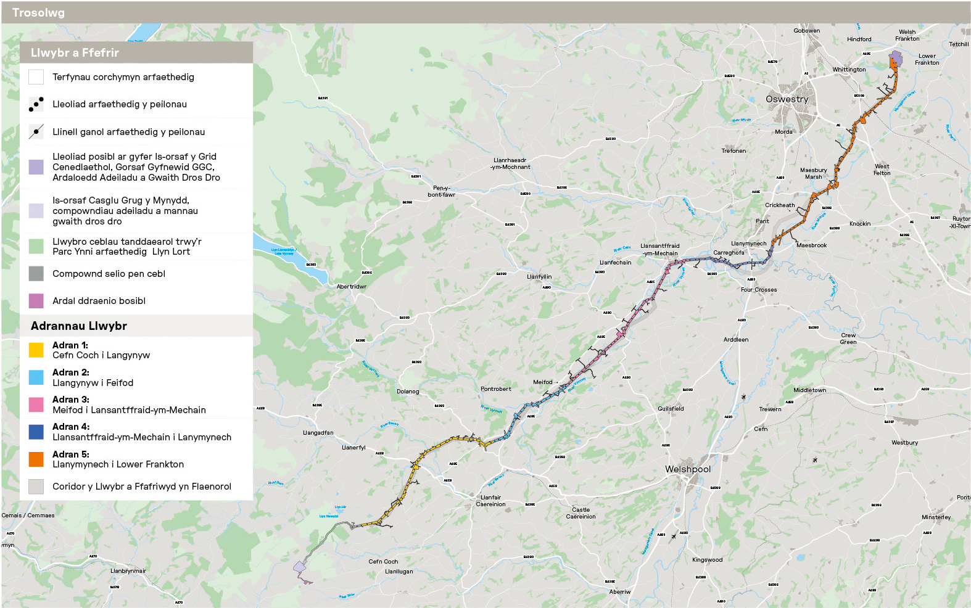Click the Adrannau Llwybr section heading
The image size is (971, 608).
point(79,326)
